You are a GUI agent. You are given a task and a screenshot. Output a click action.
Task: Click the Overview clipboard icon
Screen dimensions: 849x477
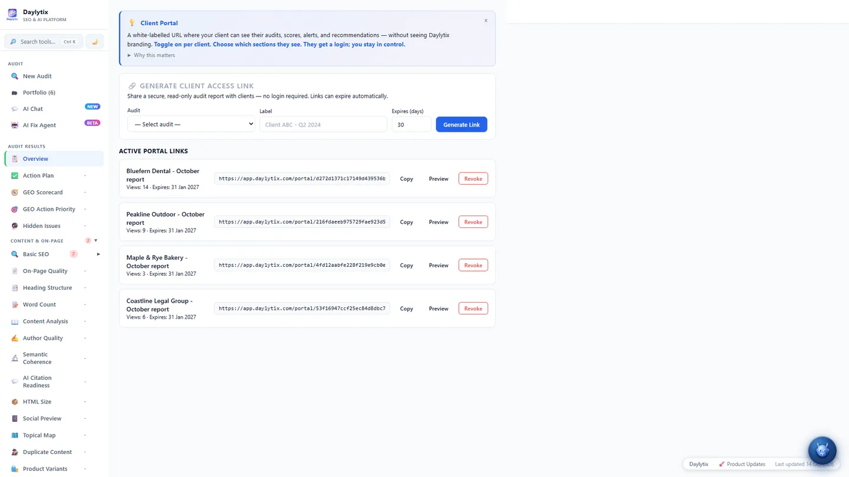(x=15, y=159)
